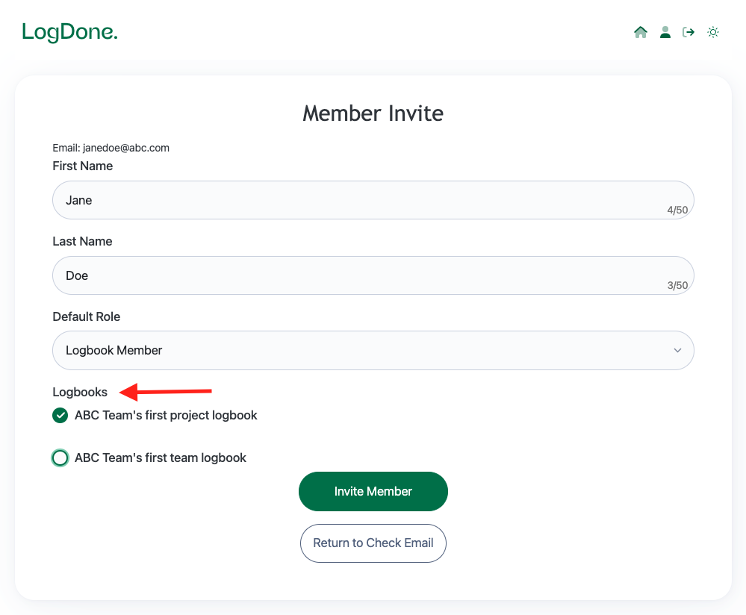The width and height of the screenshot is (746, 615).
Task: Click the Default Role field label
Action: click(x=86, y=316)
